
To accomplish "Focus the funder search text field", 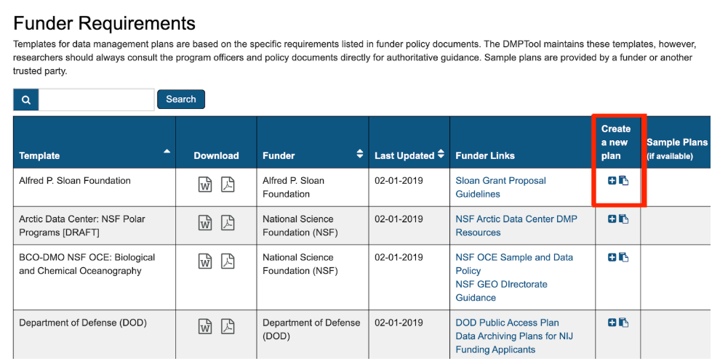I will tap(96, 100).
